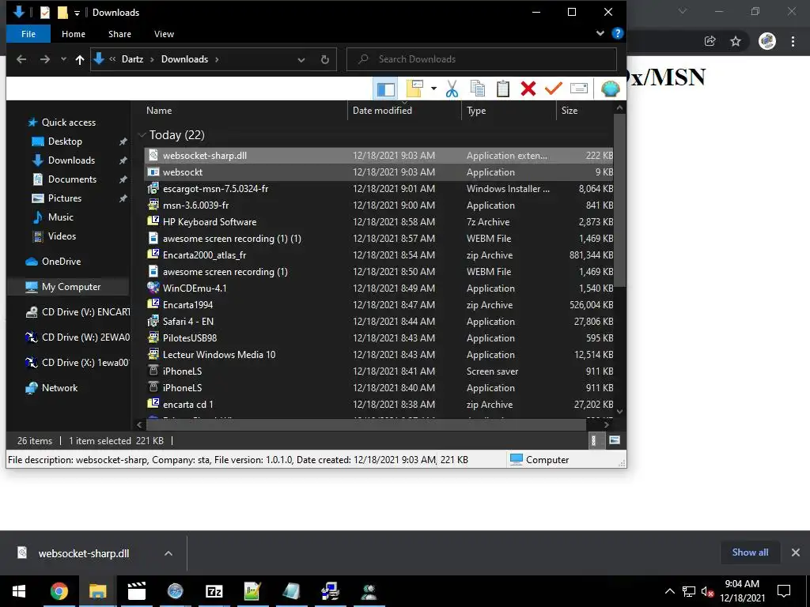Select the websockt application file
The image size is (810, 607).
click(379, 172)
